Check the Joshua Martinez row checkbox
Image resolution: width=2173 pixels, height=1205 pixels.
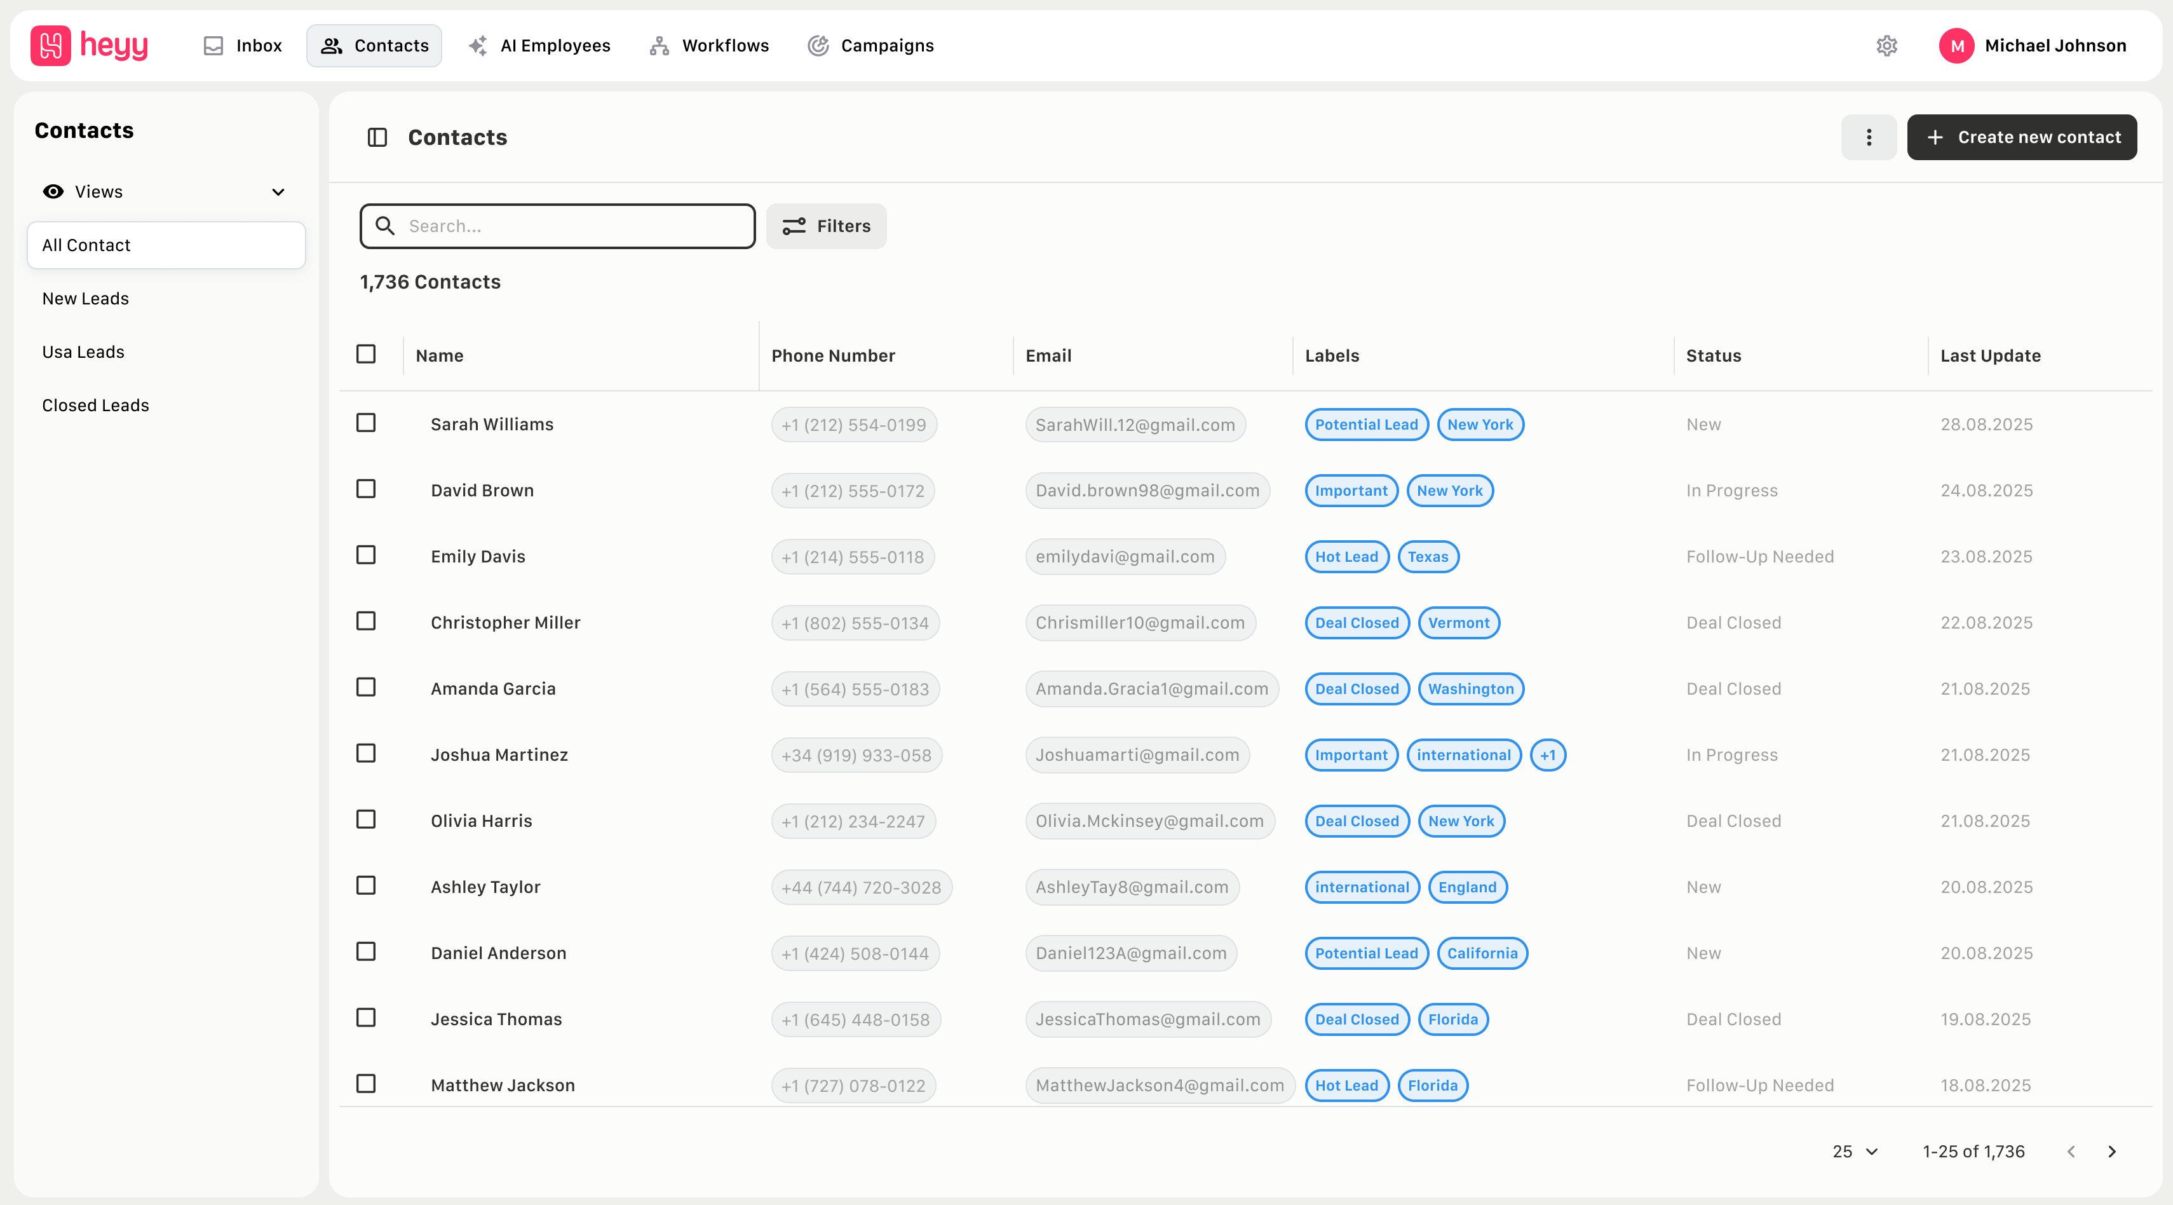(x=366, y=754)
